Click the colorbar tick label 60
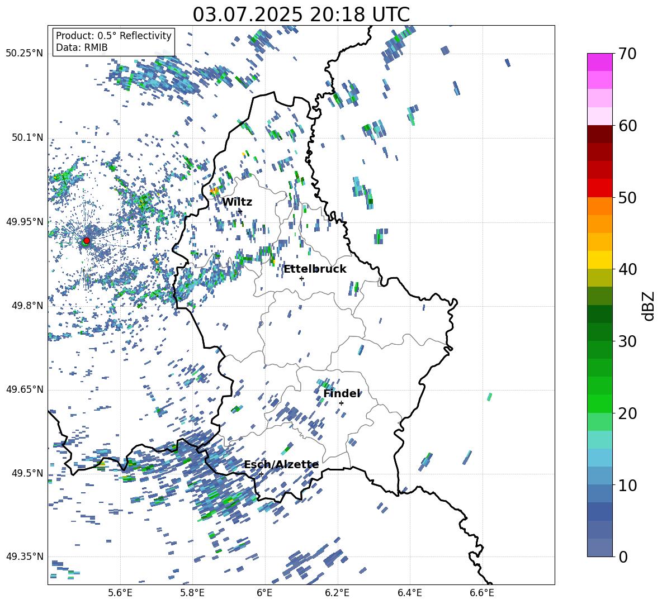Image resolution: width=662 pixels, height=604 pixels. point(627,126)
